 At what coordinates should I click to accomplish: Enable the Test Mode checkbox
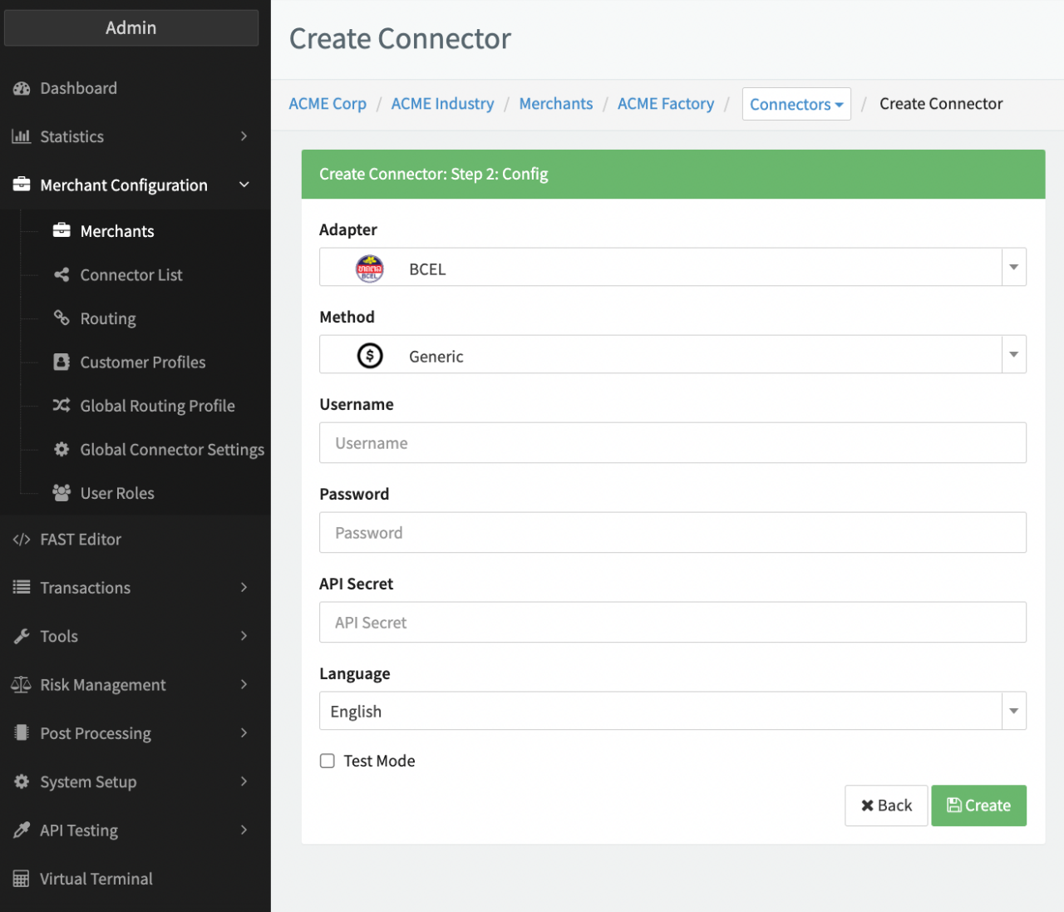(328, 761)
